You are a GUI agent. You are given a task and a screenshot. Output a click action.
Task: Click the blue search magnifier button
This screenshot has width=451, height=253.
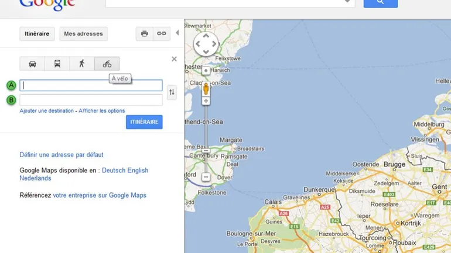381,2
